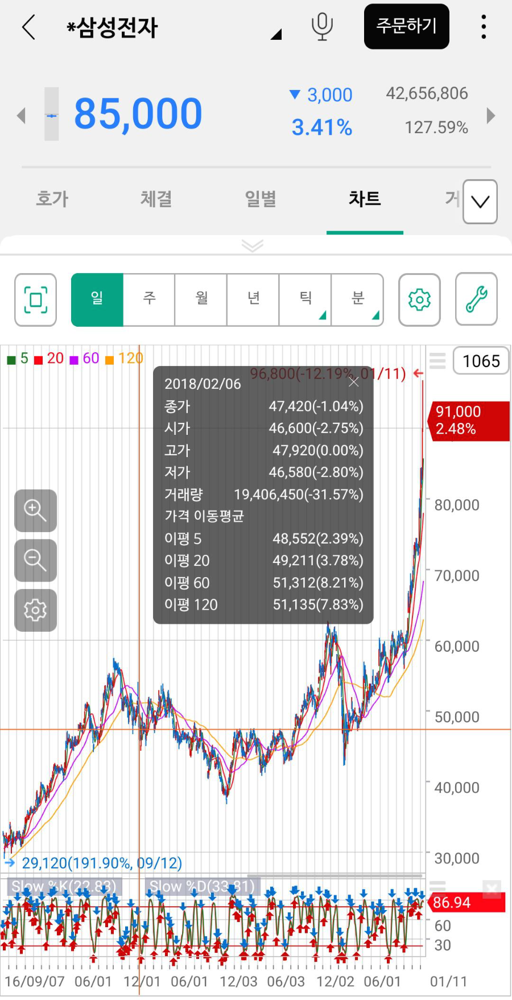The width and height of the screenshot is (512, 1000).
Task: Tap the Slow %K(22.83) indicator label
Action: (64, 887)
